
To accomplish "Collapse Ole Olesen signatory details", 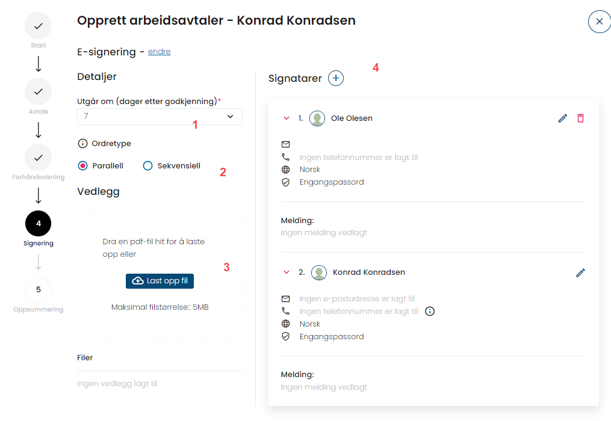I will coord(287,118).
